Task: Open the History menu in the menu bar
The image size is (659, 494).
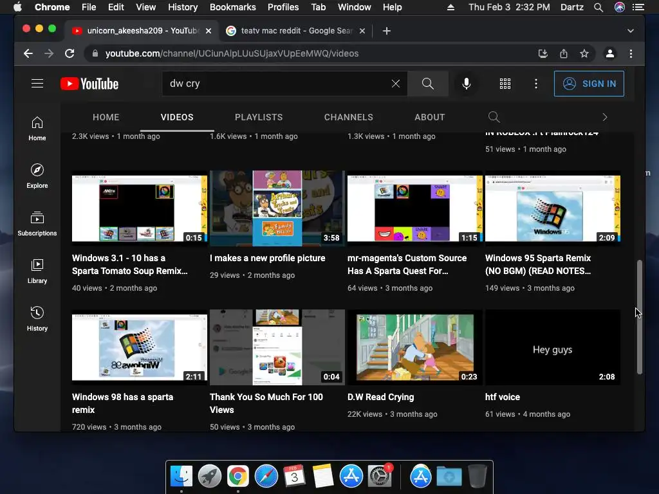Action: [x=182, y=7]
